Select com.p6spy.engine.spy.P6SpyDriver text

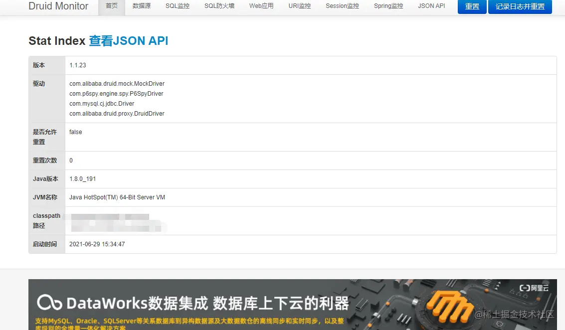pos(116,94)
